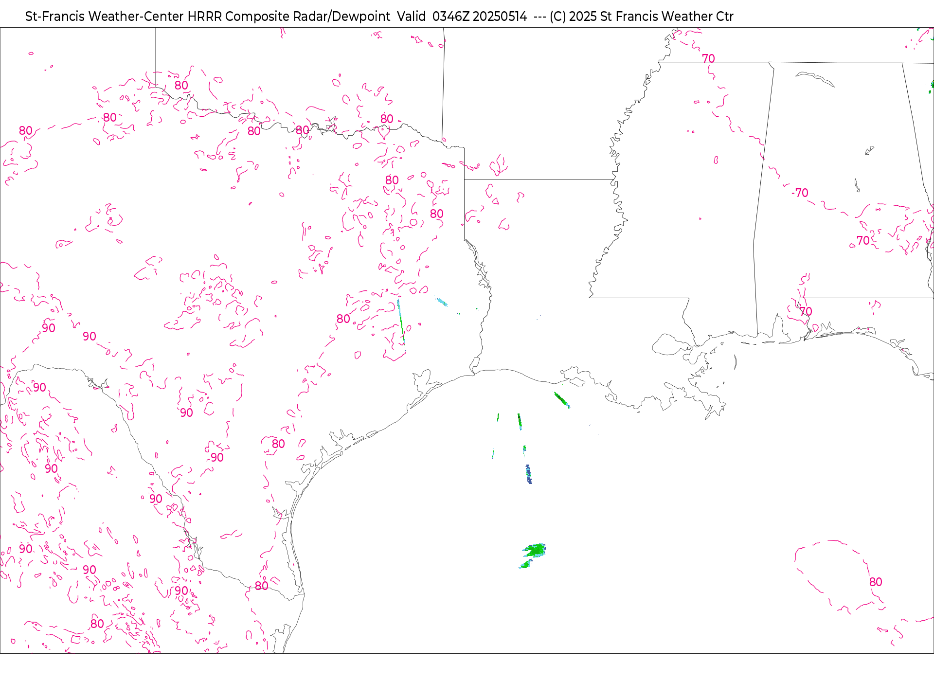Click the "St-Francis Weather-Center HRRR Composite Radar/Dewpoint" title text
Image resolution: width=934 pixels, height=681 pixels.
click(208, 17)
